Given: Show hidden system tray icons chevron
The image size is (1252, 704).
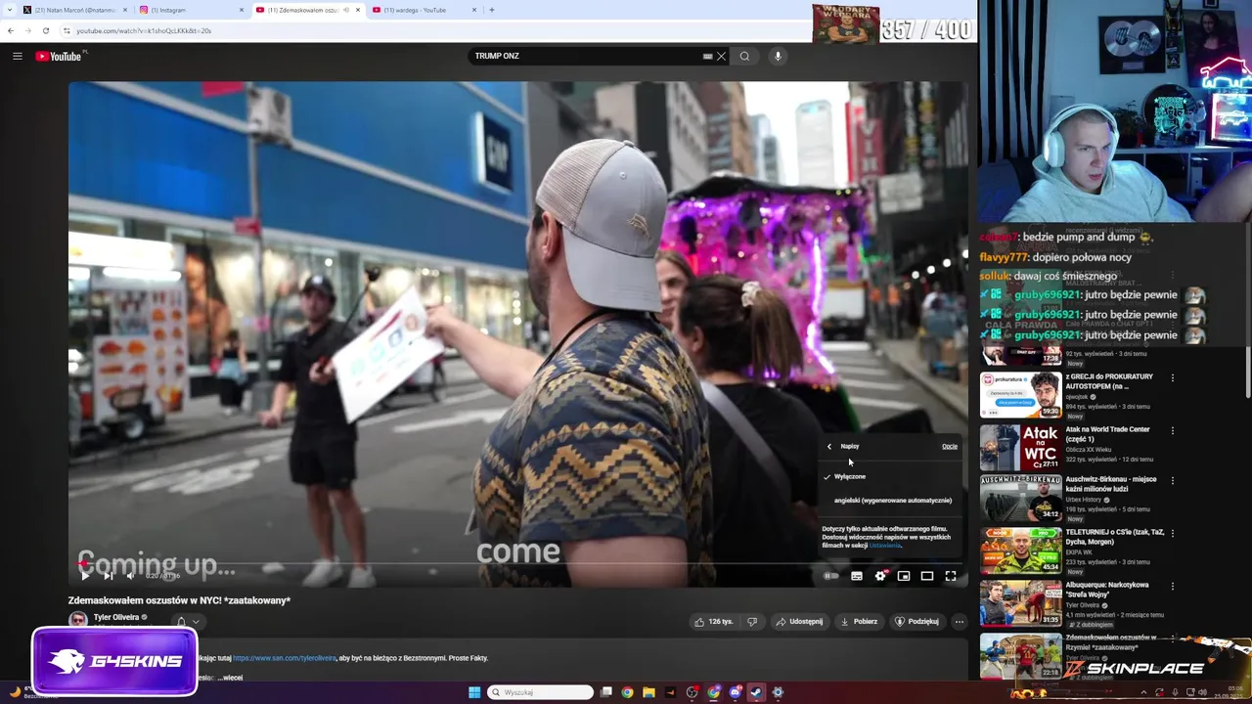Looking at the screenshot, I should point(1143,692).
